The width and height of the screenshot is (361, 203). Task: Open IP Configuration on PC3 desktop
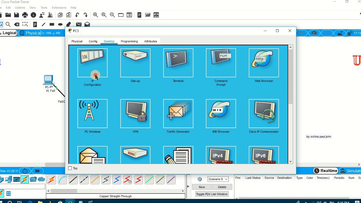click(93, 63)
